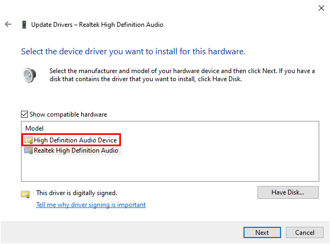The width and height of the screenshot is (330, 244).
Task: Click the High Definition Audio Device driver icon
Action: [28, 140]
